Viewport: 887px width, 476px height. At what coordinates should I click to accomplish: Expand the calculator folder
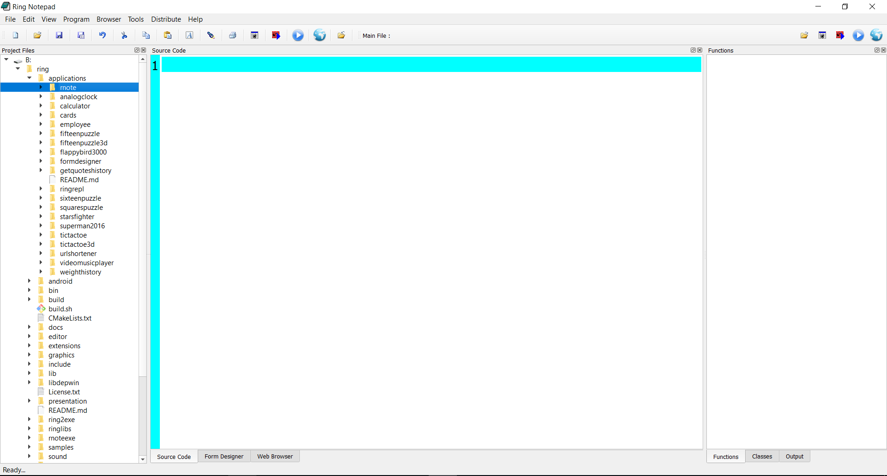pos(41,106)
